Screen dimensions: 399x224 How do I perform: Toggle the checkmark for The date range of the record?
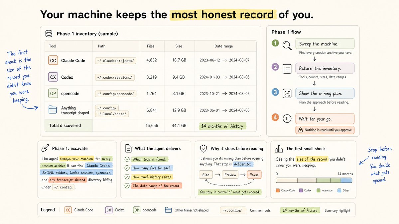[x=127, y=186]
